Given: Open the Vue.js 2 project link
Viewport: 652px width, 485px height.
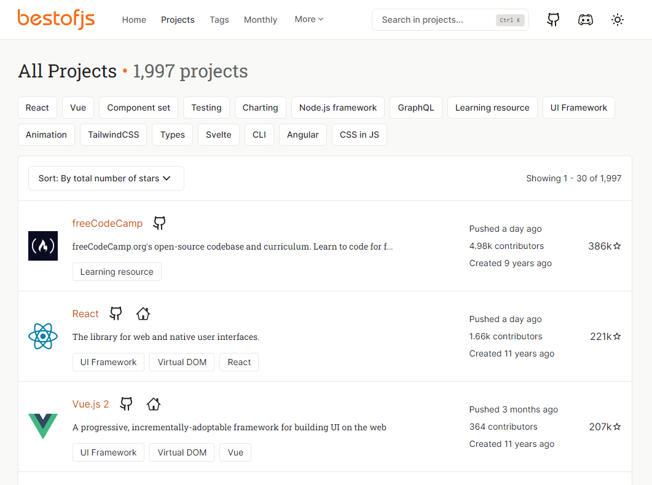Looking at the screenshot, I should coord(91,404).
